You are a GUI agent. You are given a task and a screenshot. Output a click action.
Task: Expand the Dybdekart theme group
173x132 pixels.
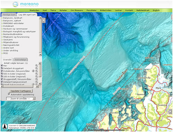coord(8,26)
